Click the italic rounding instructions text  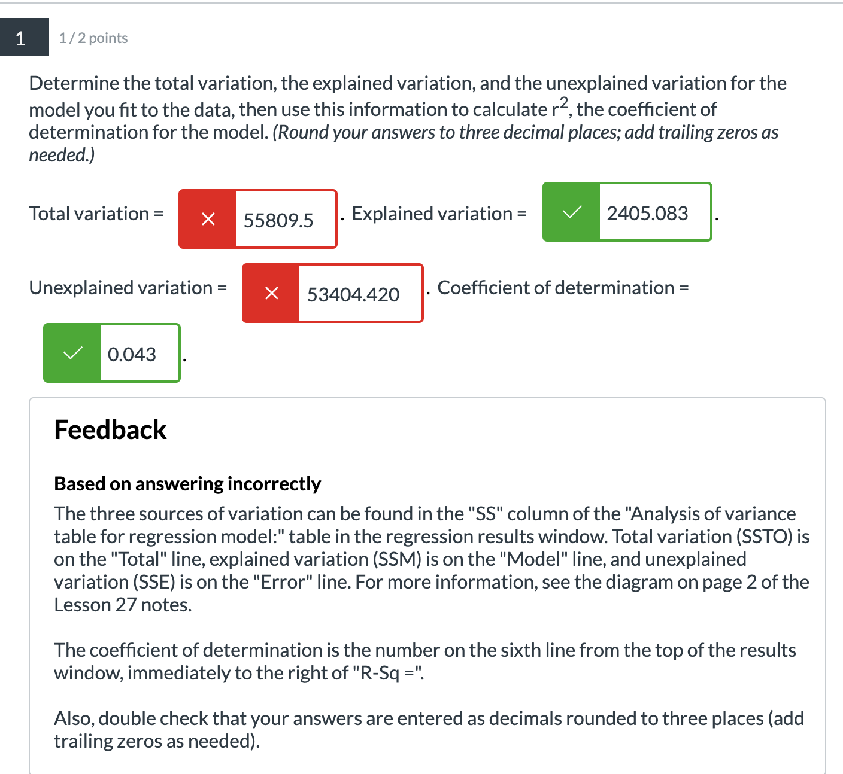[404, 144]
